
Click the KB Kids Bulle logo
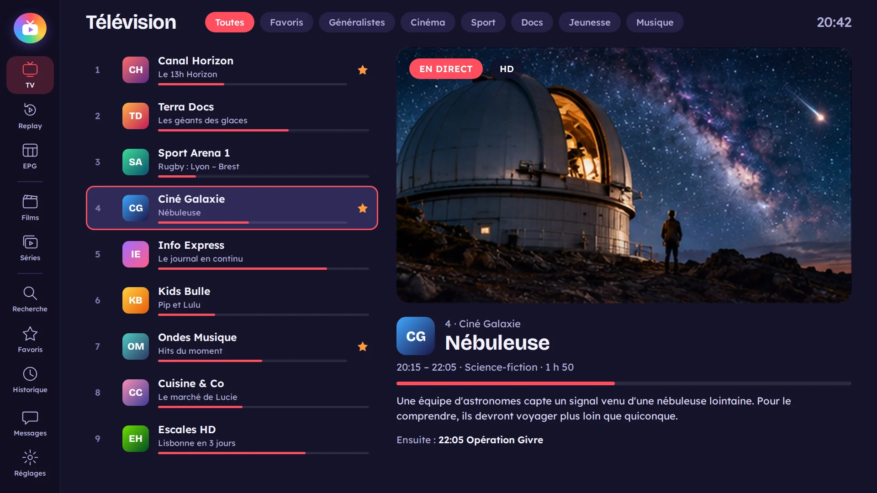pyautogui.click(x=136, y=300)
